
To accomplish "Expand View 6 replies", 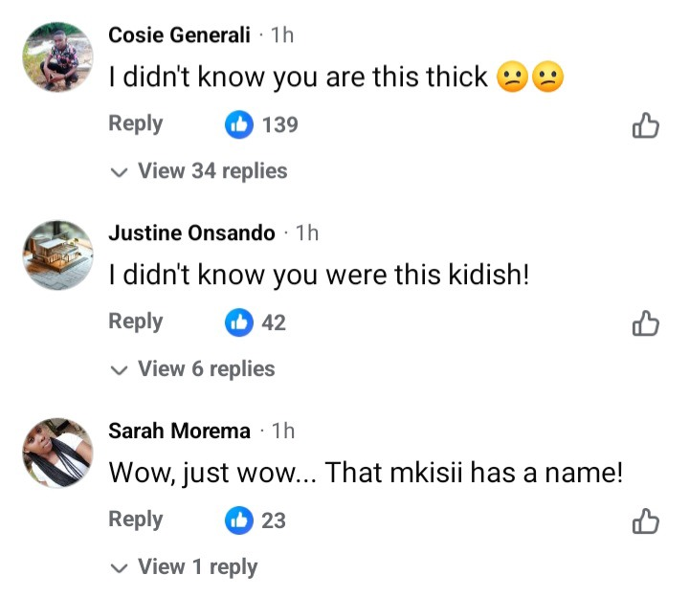I will pos(192,369).
